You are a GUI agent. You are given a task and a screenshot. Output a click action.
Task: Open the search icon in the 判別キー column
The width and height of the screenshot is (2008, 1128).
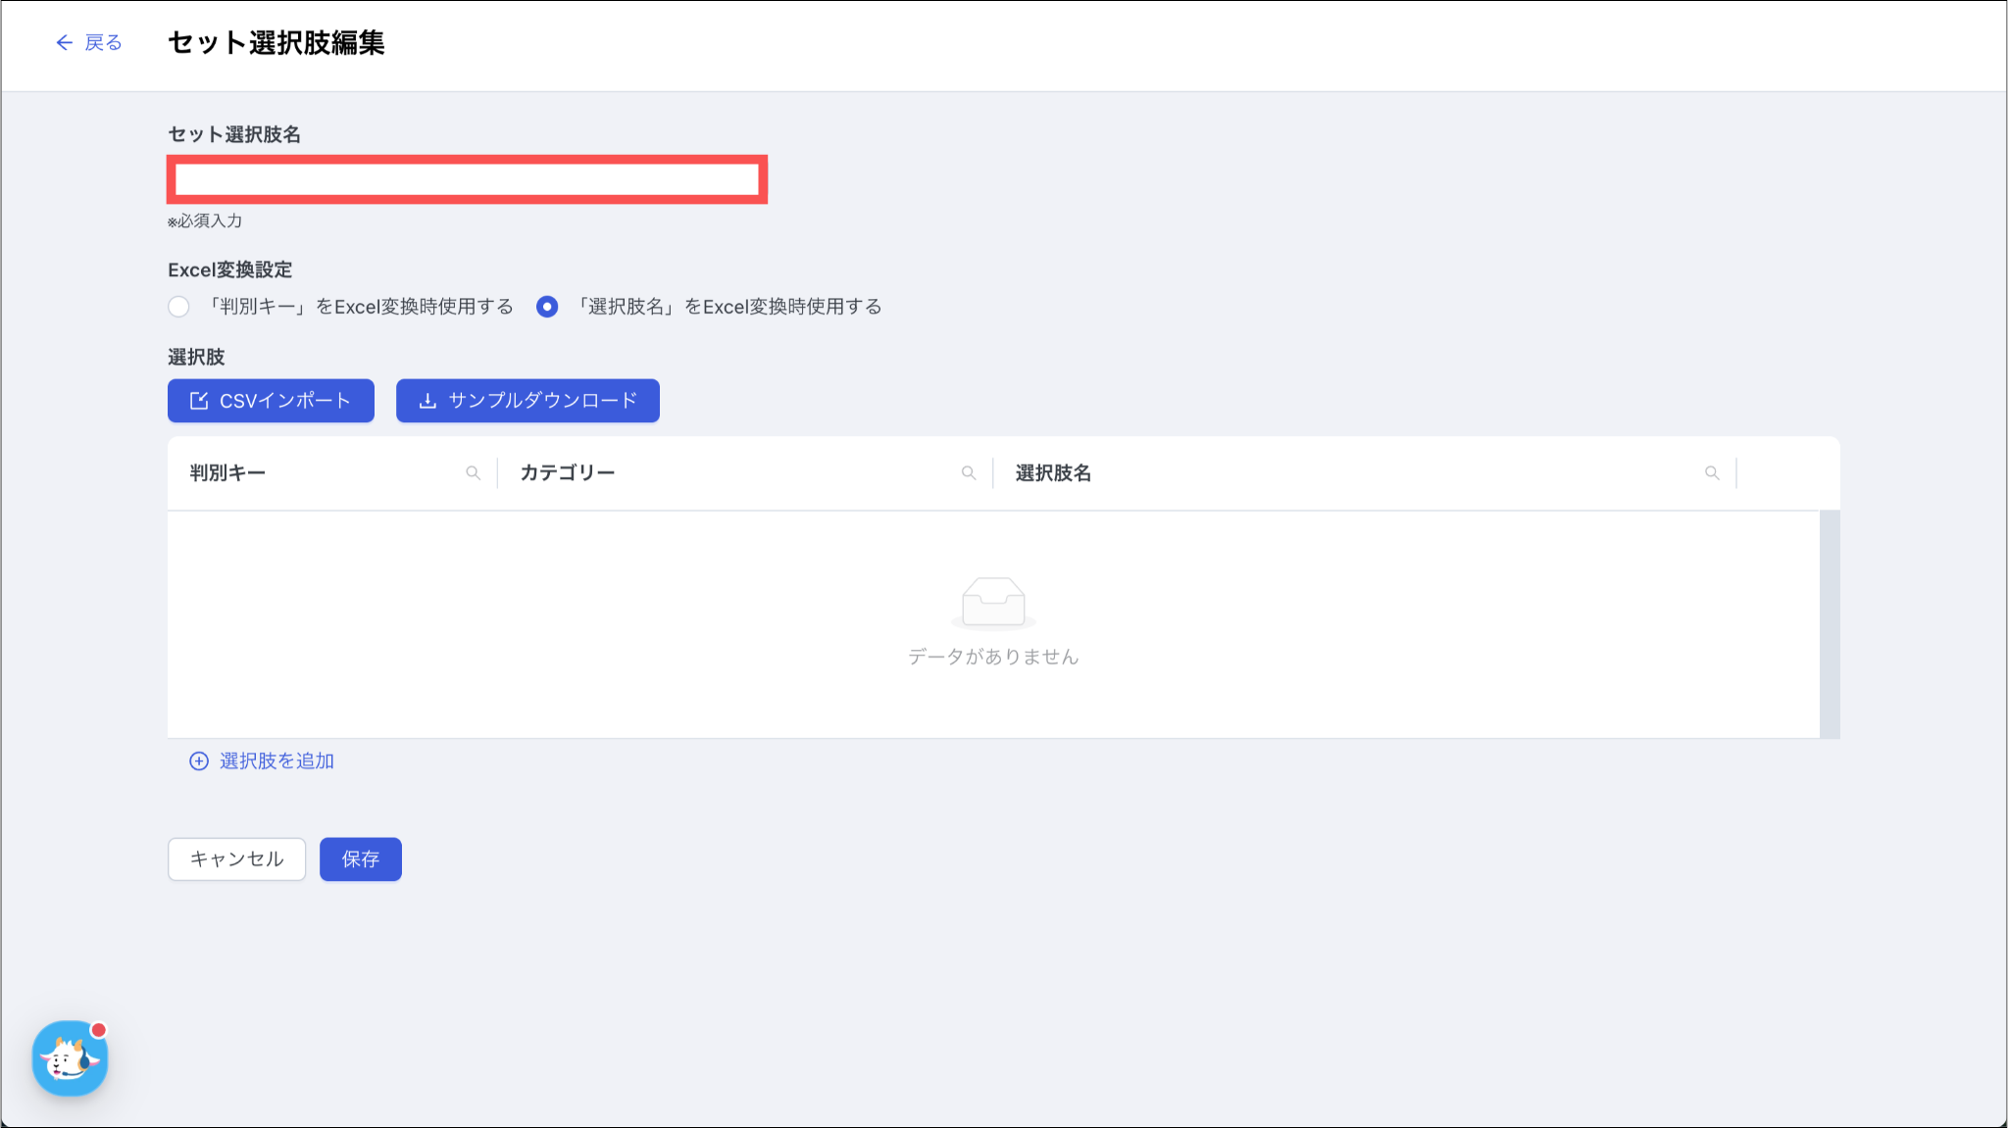pos(473,473)
